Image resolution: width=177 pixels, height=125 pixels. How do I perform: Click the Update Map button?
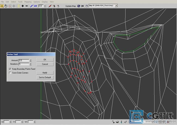[x=71, y=6]
